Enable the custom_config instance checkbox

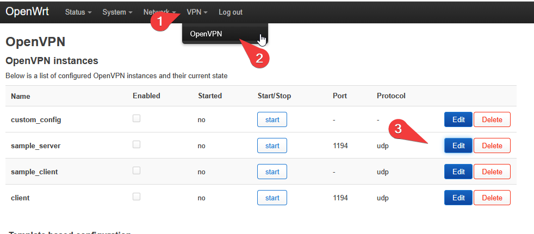136,118
